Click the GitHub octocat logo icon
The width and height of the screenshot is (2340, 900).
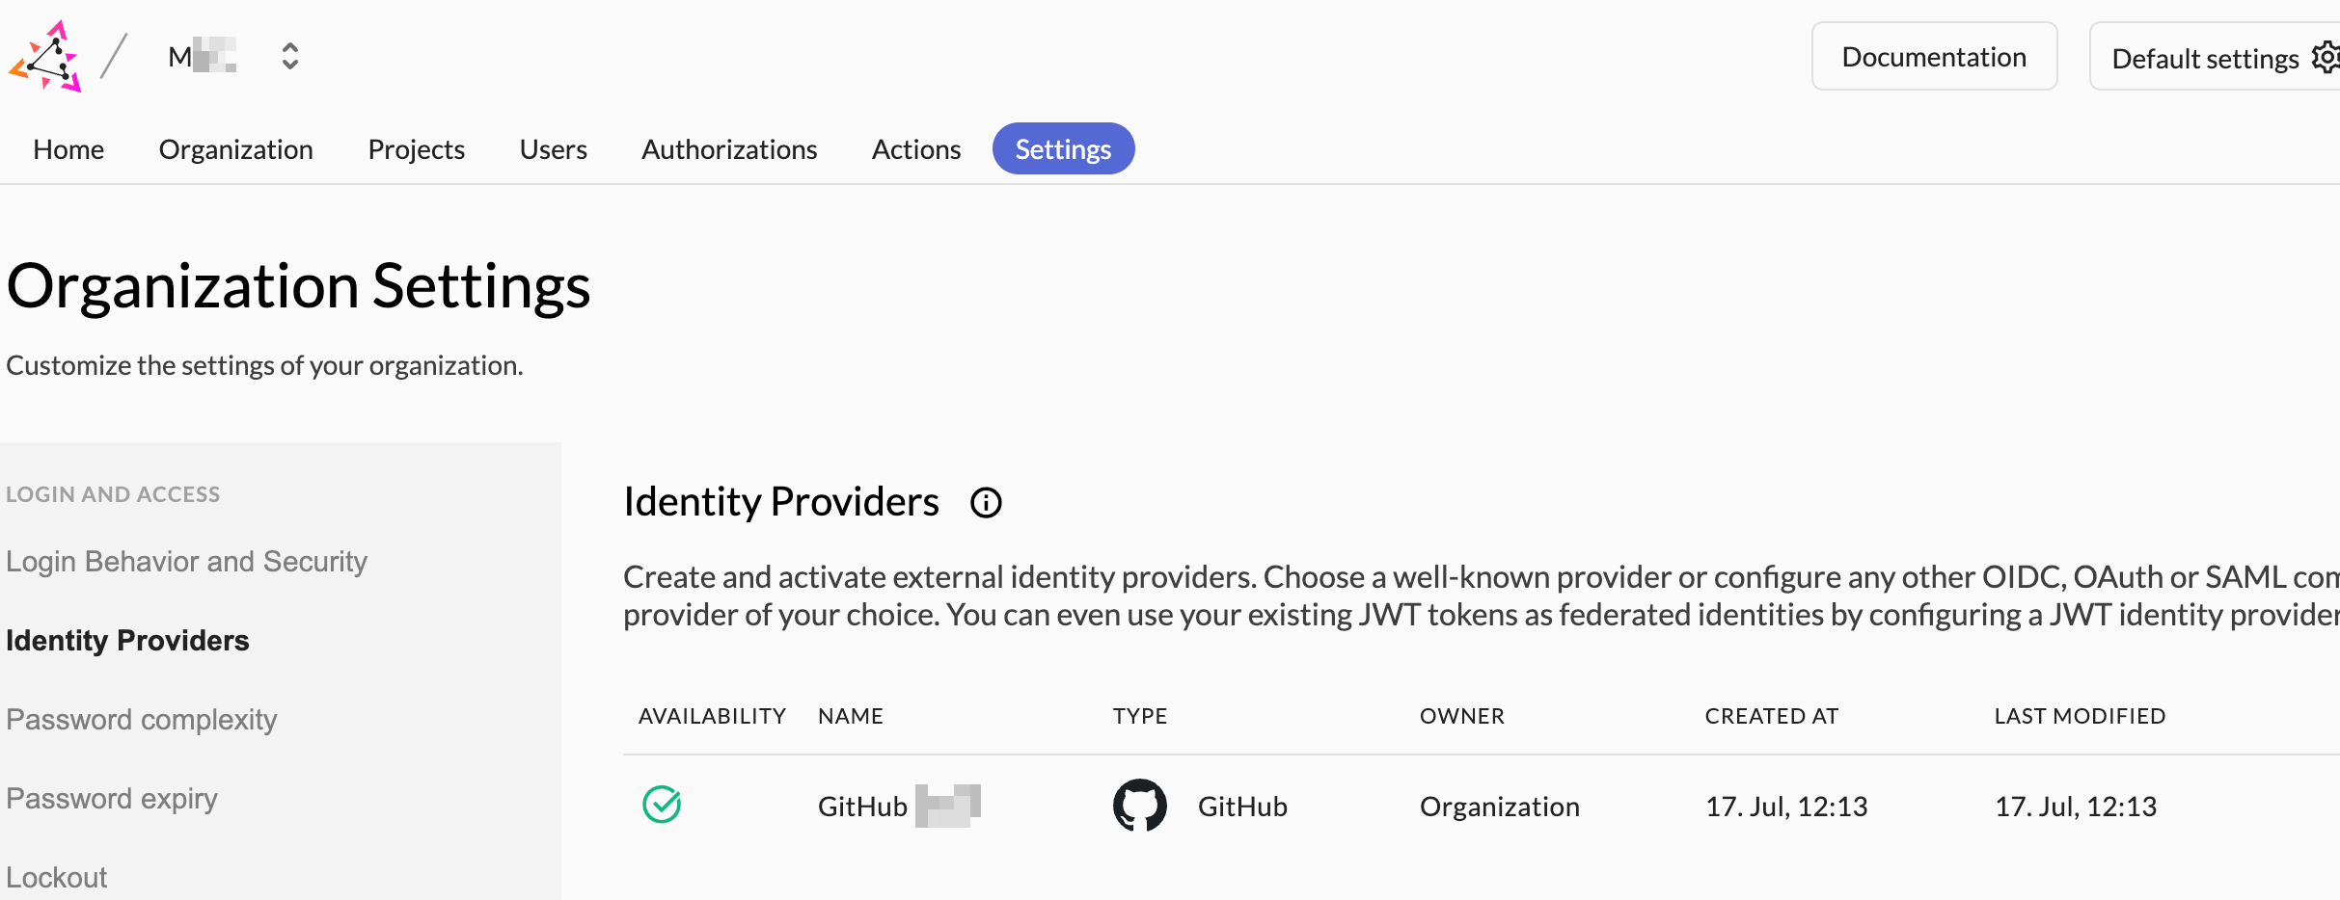[x=1140, y=806]
